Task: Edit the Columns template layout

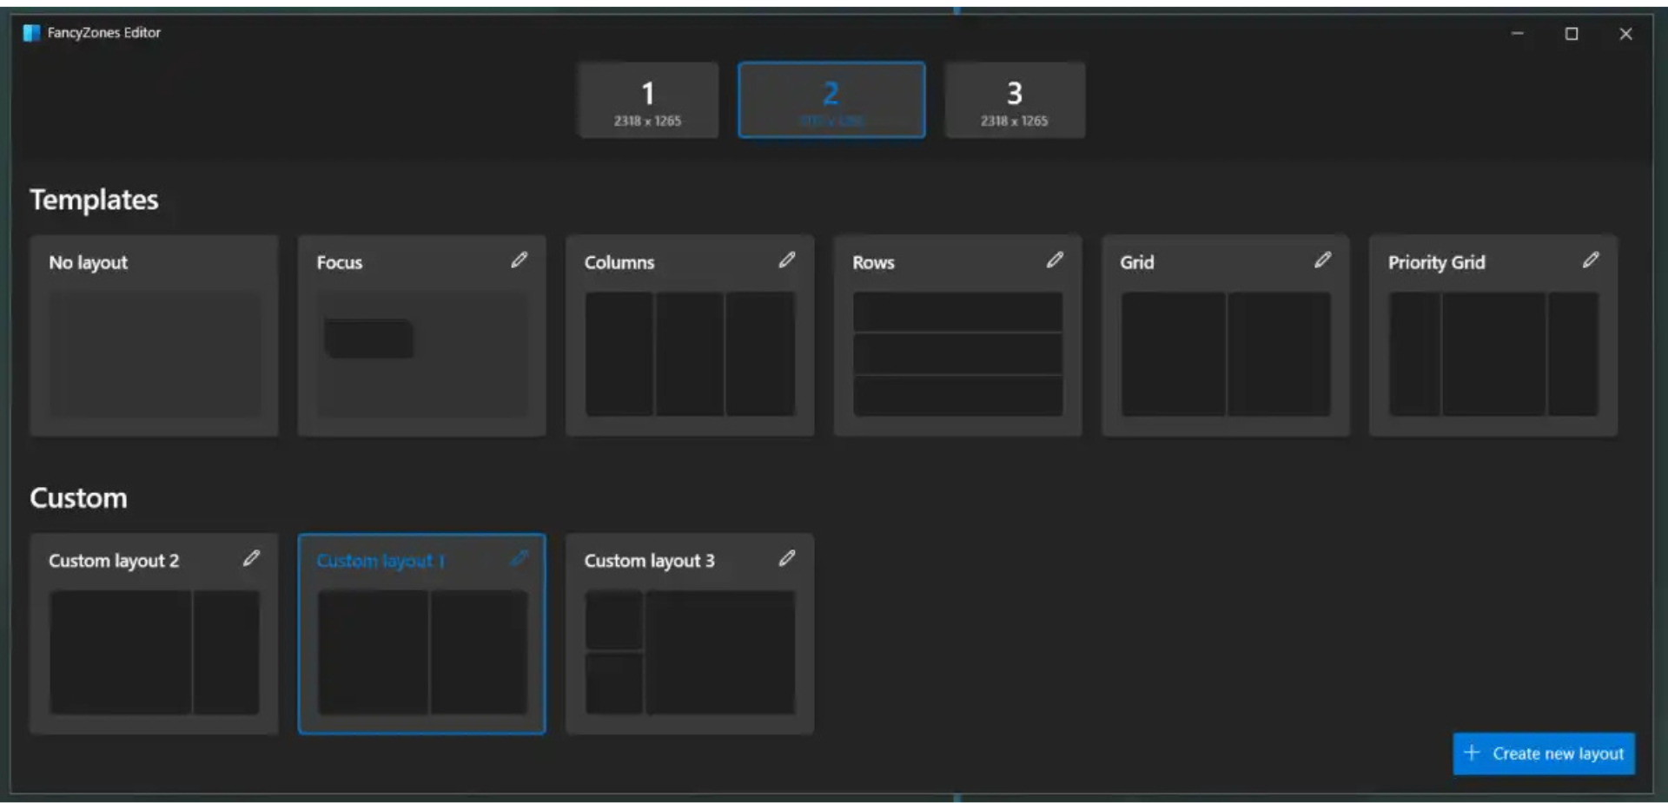Action: click(x=786, y=260)
